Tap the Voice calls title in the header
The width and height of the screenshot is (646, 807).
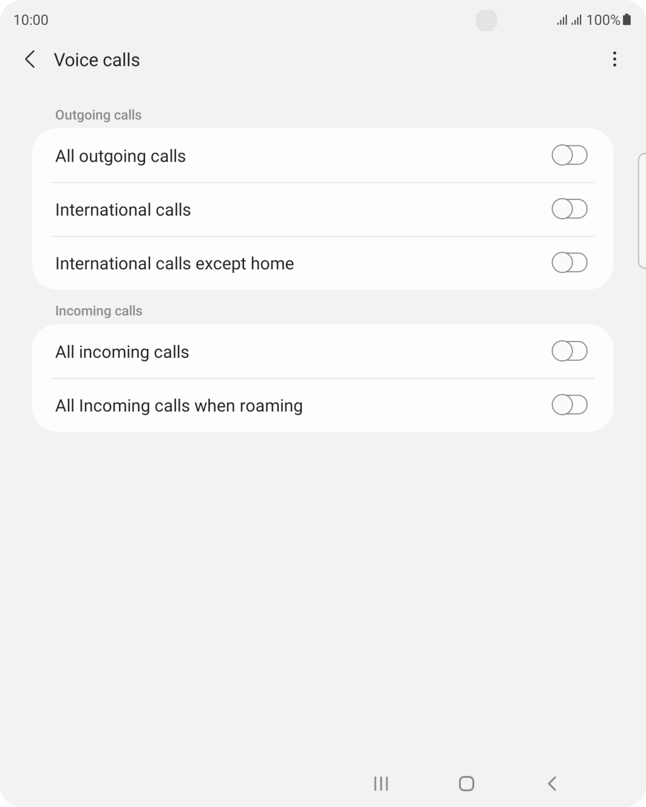[97, 60]
